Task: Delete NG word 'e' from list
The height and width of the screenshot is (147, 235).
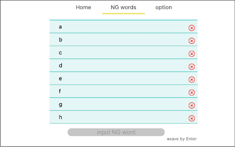Action: [192, 79]
